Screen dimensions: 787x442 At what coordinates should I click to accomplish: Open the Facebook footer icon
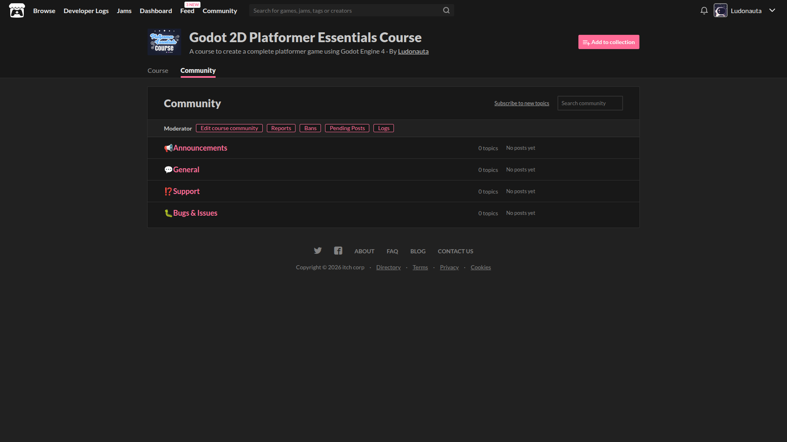click(x=338, y=251)
